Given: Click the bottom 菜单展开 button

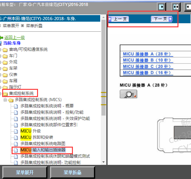Looking at the screenshot, I should [25, 172].
